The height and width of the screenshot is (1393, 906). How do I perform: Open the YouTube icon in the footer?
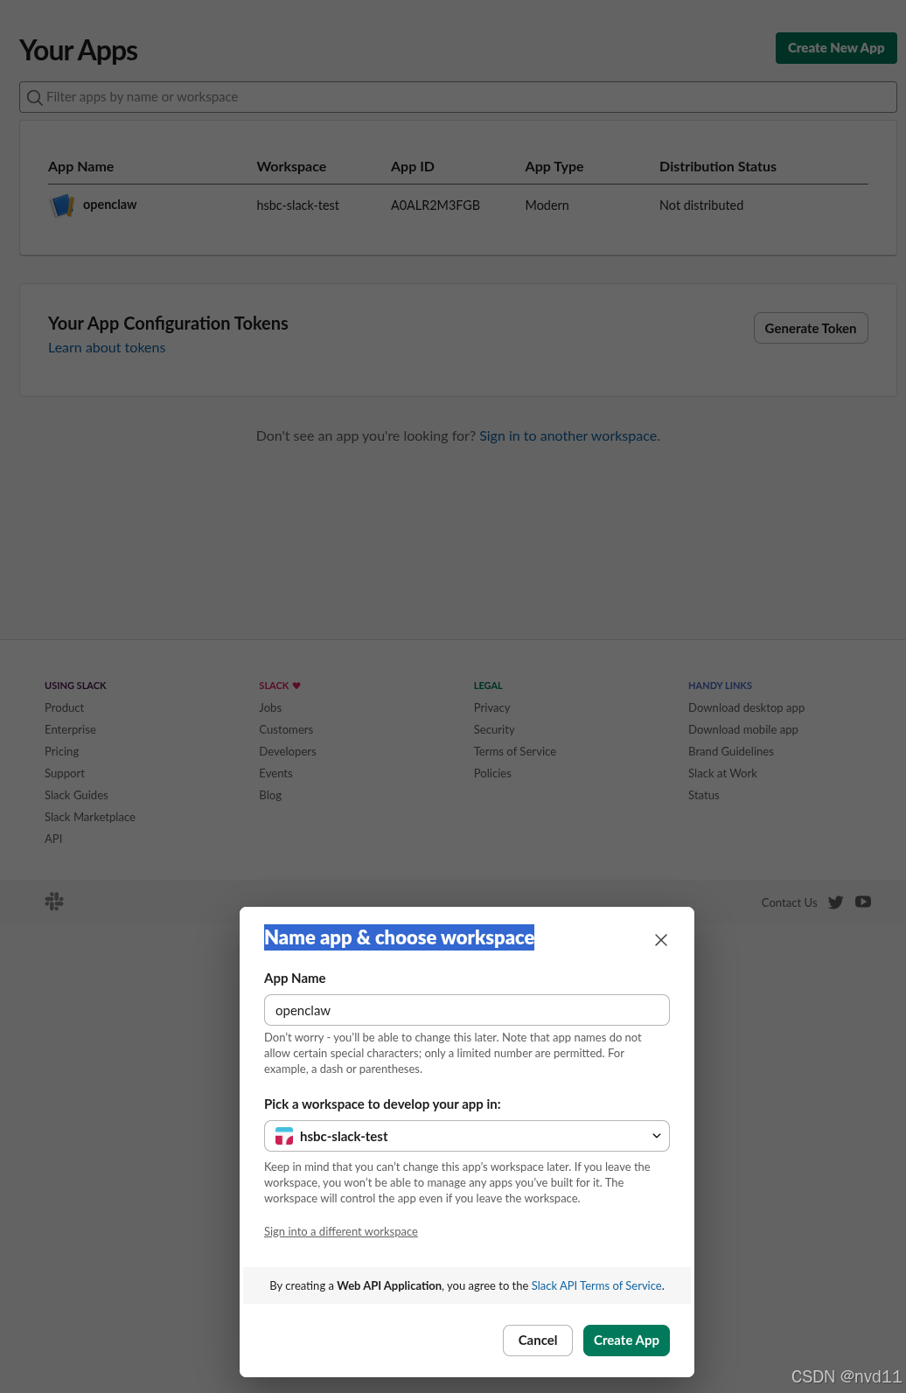(863, 902)
